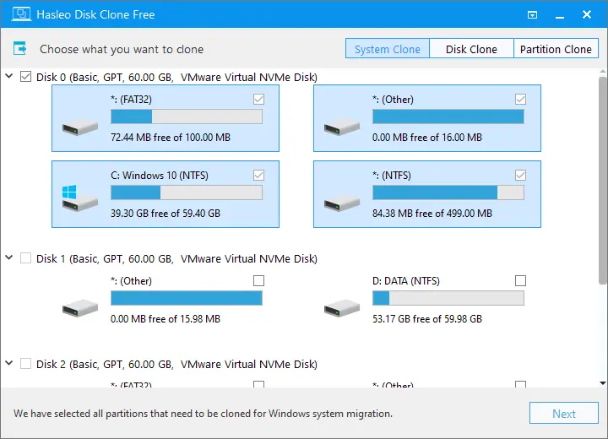The width and height of the screenshot is (608, 439).
Task: Click the C: Windows 10 usage bar
Action: coord(187,192)
